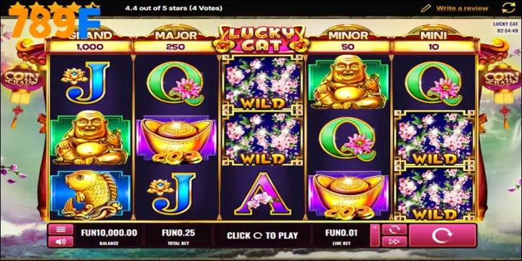Click the left Coin Chain lantern
522x261 pixels.
[x=22, y=80]
